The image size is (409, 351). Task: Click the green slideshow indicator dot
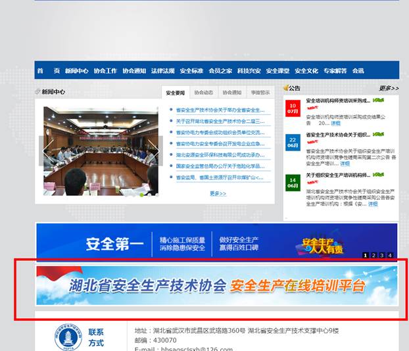coord(141,195)
